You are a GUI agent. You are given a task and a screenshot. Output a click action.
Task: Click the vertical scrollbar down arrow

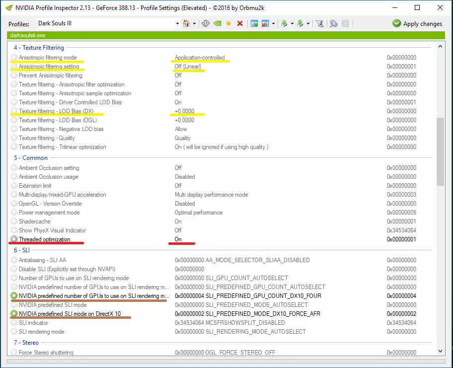click(440, 351)
